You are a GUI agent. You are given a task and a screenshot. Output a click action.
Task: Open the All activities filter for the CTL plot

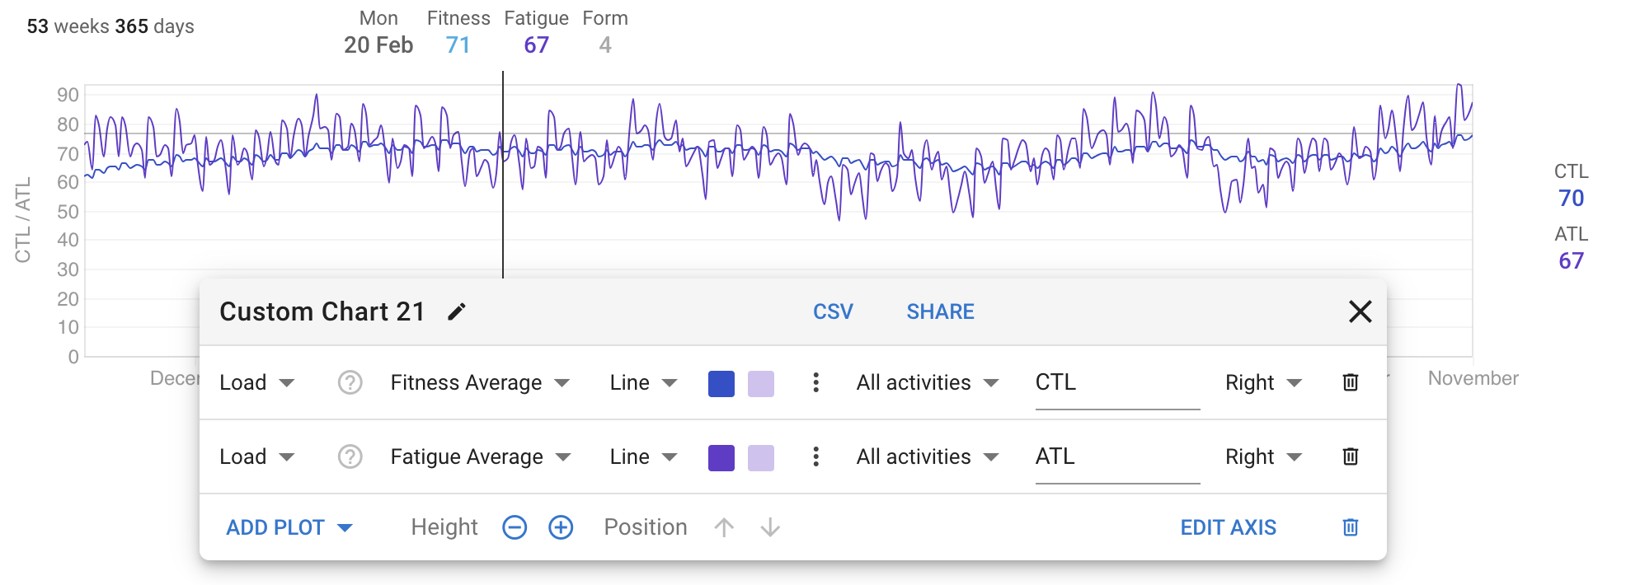click(x=927, y=382)
